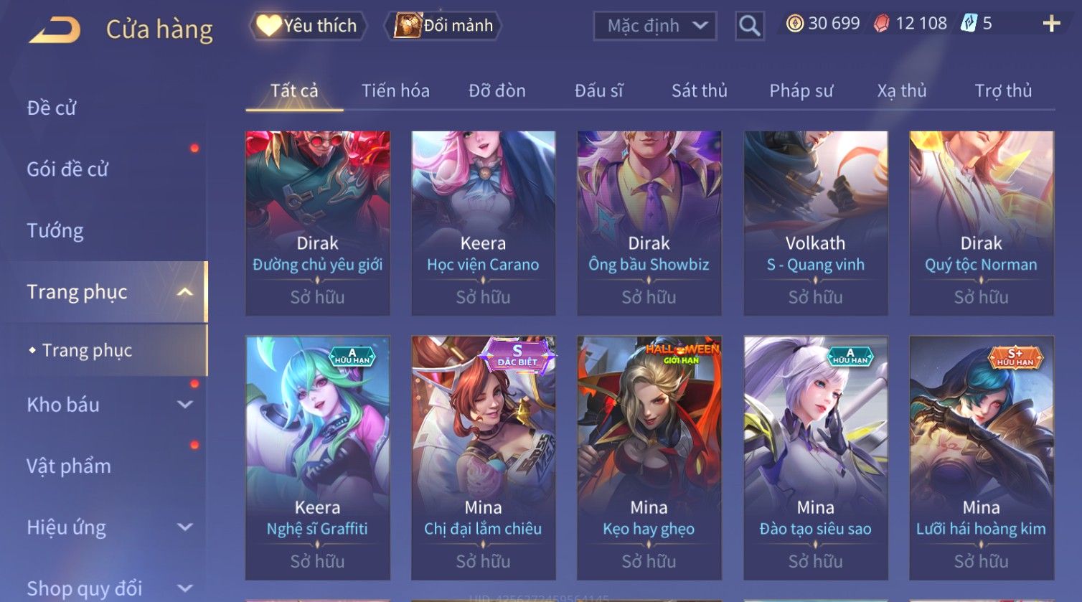Open the Tướng menu item
The width and height of the screenshot is (1082, 602).
tap(55, 230)
